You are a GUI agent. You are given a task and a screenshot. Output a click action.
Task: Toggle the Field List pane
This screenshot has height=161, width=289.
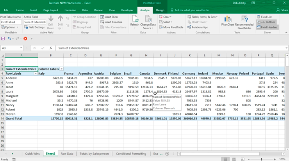tap(264, 17)
